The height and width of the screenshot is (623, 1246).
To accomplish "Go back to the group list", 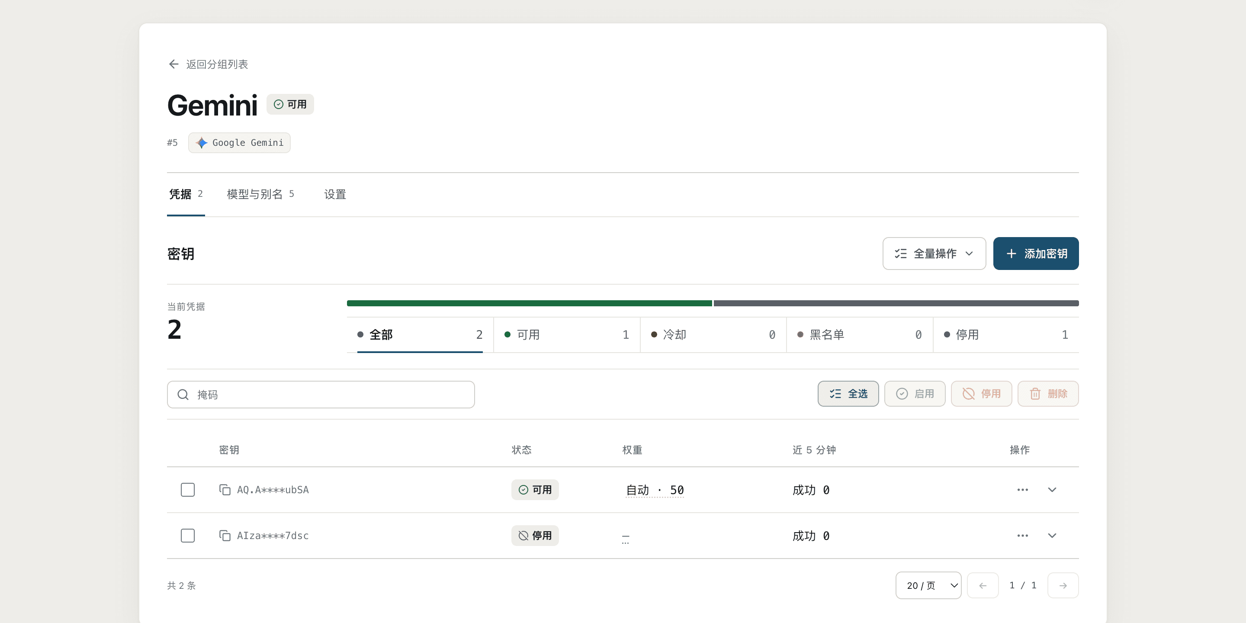I will [x=208, y=64].
